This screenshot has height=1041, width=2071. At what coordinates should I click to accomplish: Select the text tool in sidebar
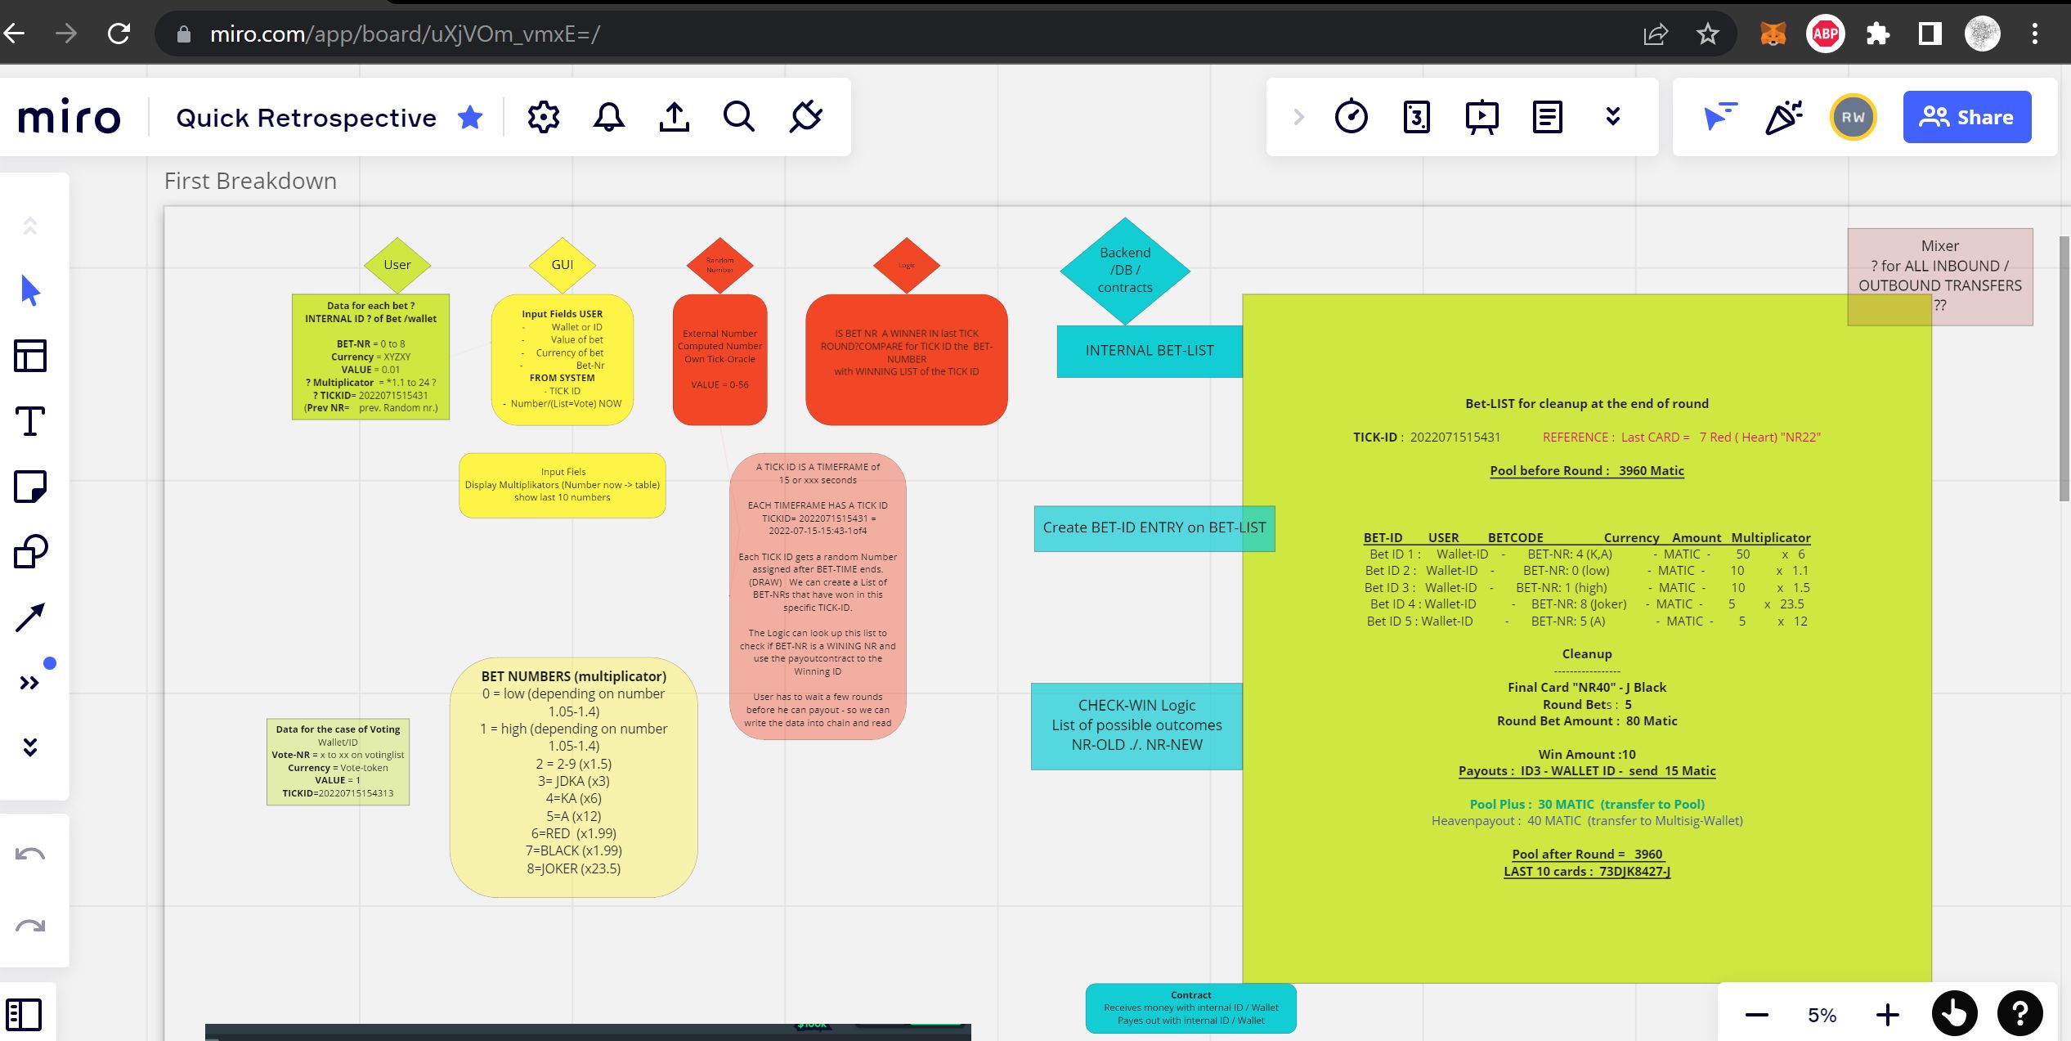click(32, 421)
